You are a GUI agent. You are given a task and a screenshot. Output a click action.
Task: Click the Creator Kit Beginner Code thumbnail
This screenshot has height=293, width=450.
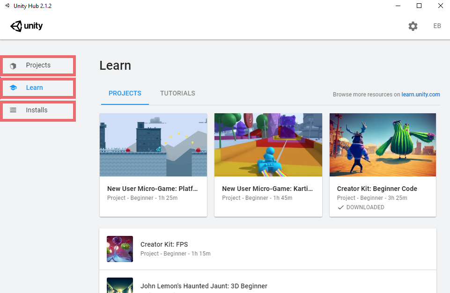pos(383,145)
